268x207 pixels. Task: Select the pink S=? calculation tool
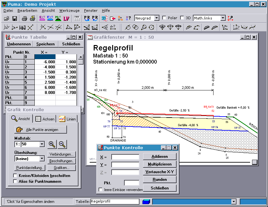click(42, 18)
